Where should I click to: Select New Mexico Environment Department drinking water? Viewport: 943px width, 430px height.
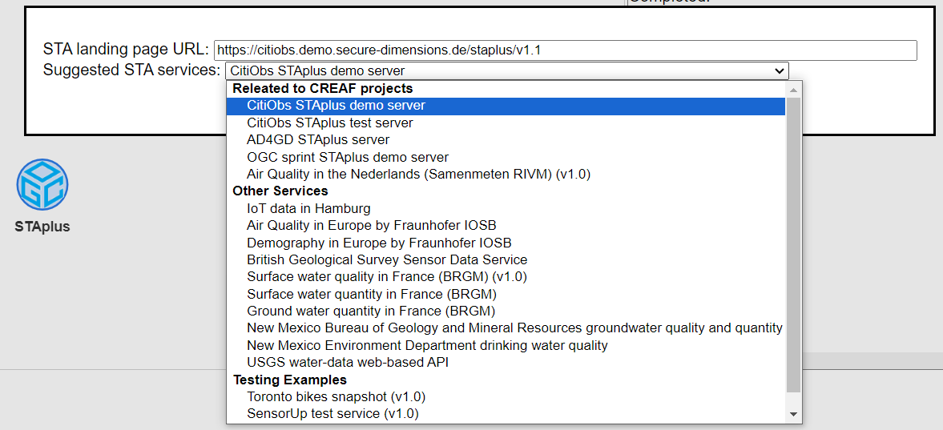[506, 346]
